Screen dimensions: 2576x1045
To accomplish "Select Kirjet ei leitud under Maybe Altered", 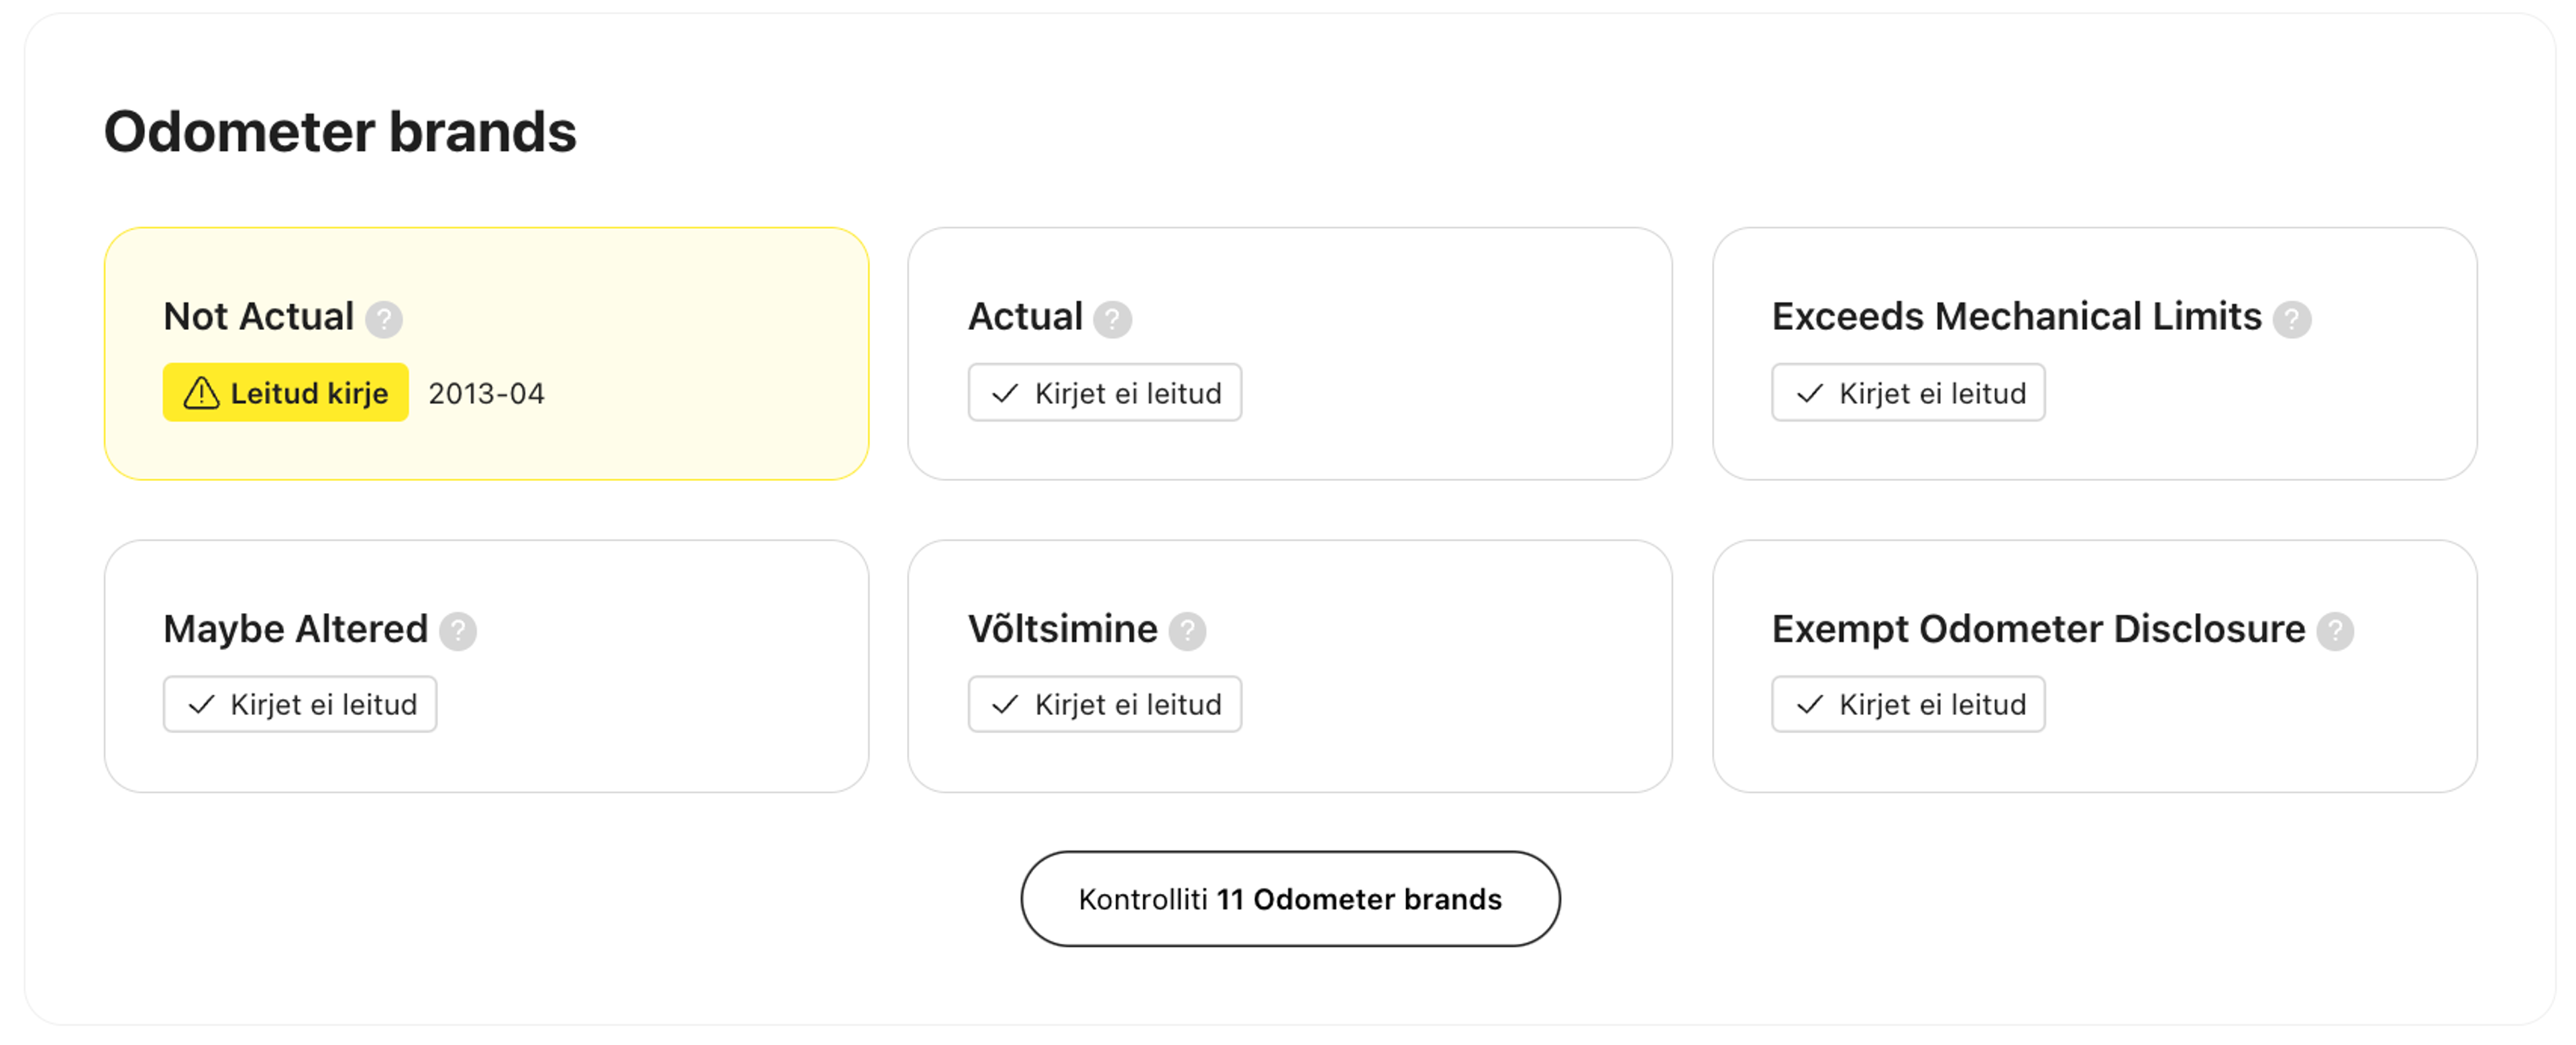I will tap(300, 705).
